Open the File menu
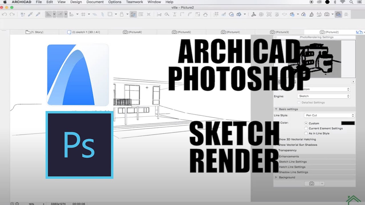This screenshot has width=365, height=205. point(39,2)
